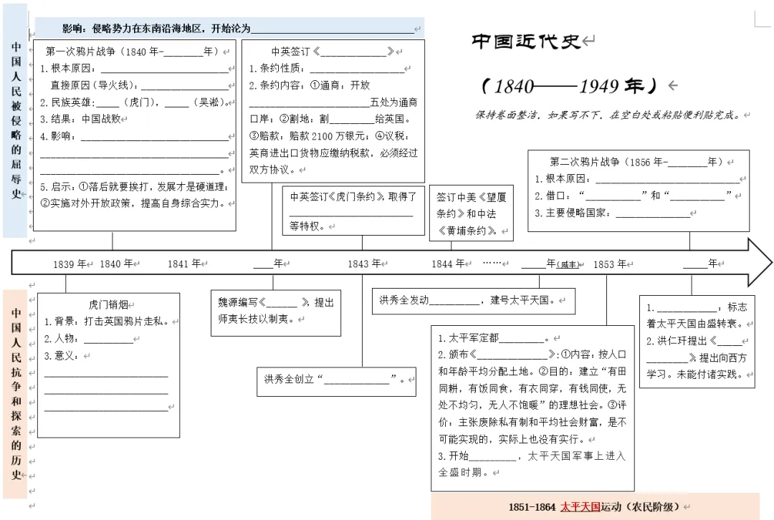774x520 pixels.
Task: Click the 2. 民族英雄 line
Action: (134, 102)
